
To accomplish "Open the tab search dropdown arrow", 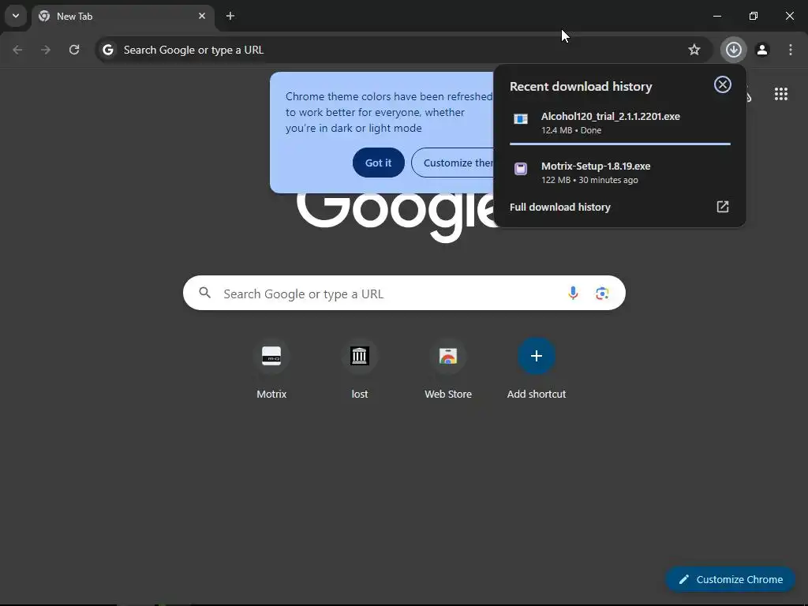I will coord(16,16).
